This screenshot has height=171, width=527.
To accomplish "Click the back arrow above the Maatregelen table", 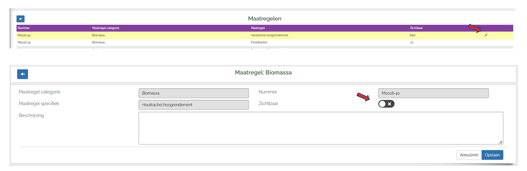I will tap(20, 19).
